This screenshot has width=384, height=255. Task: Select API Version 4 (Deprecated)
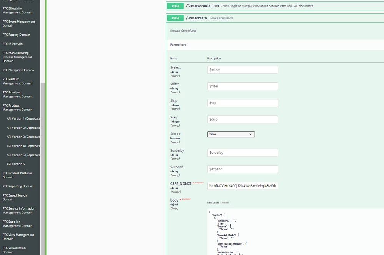click(23, 146)
